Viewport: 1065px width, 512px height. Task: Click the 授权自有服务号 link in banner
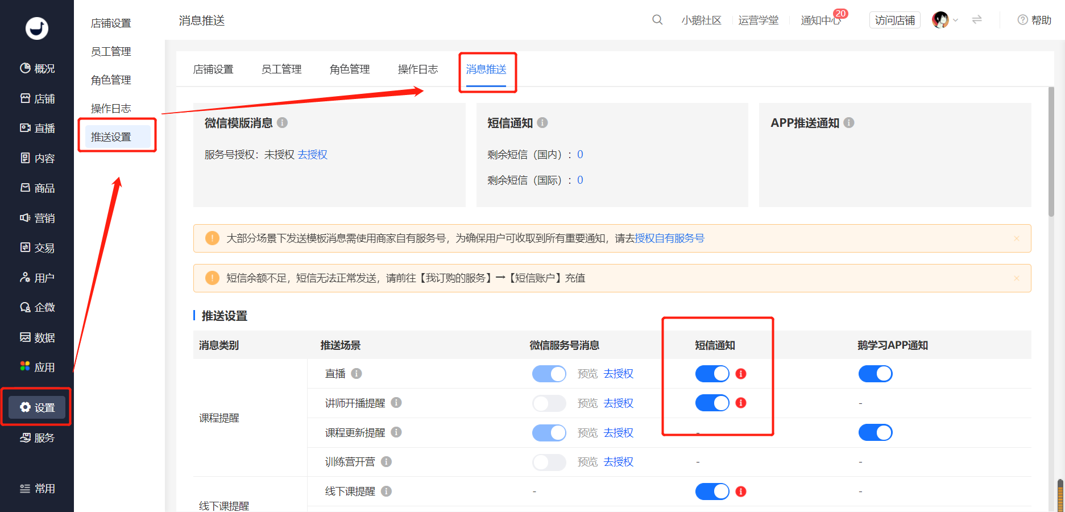(669, 238)
